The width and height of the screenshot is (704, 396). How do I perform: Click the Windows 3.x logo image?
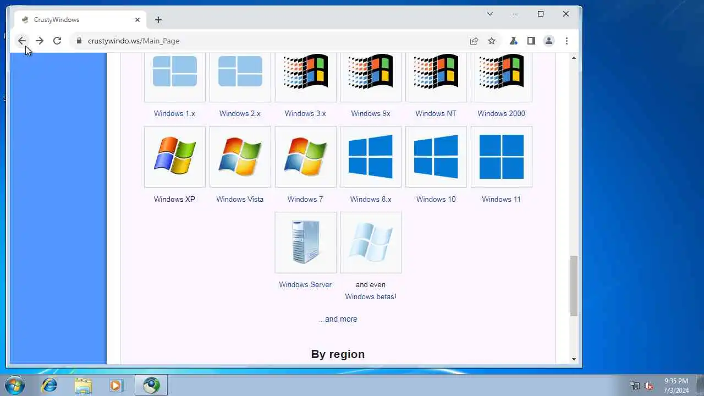306,71
